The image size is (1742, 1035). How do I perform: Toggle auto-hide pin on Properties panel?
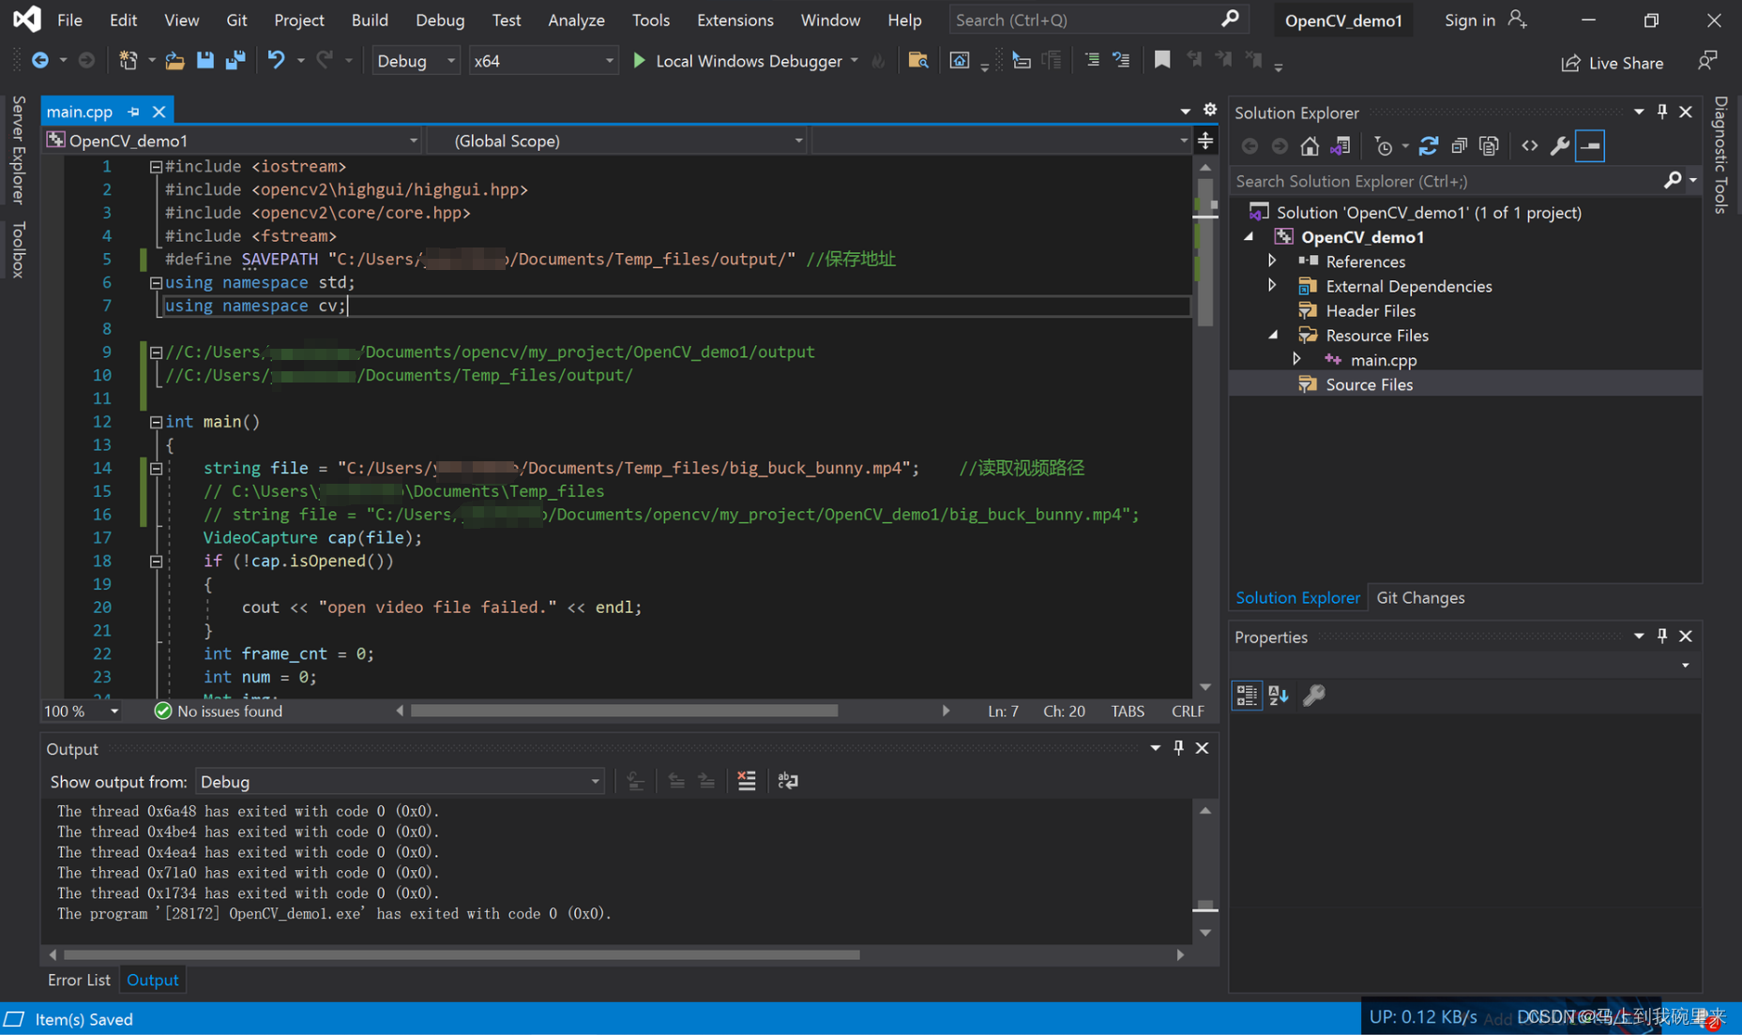[x=1662, y=636]
